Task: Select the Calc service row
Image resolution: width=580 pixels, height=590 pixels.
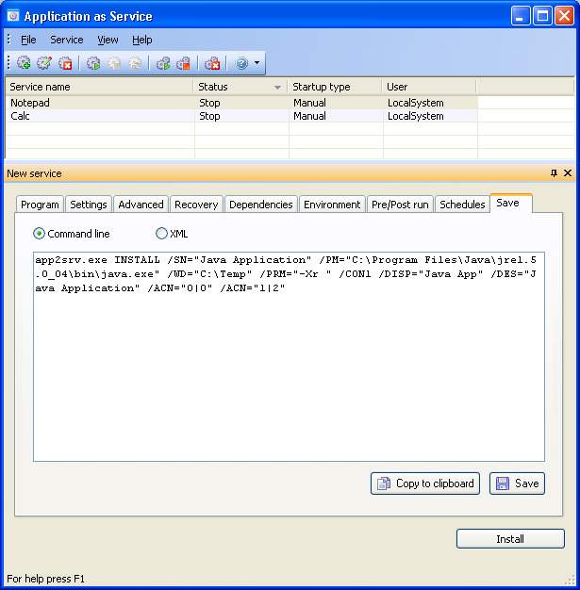Action: 241,116
